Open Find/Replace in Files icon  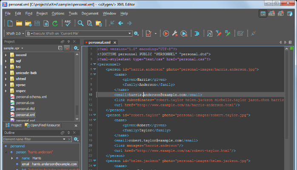[x=90, y=23]
